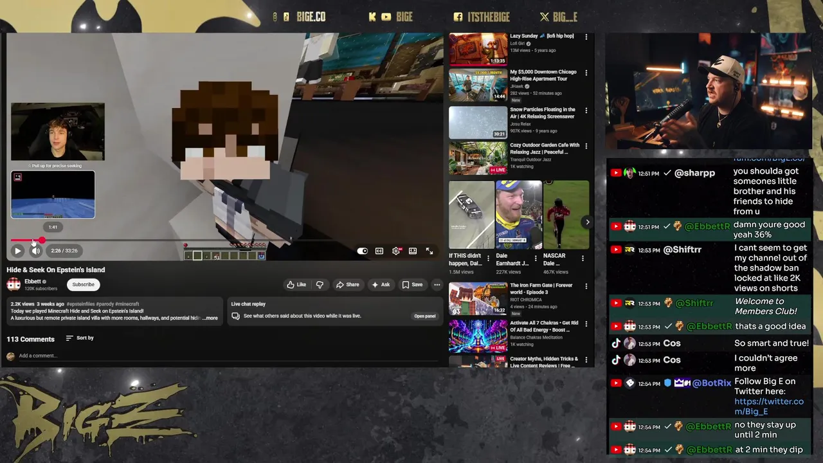Screen dimensions: 823x463
Task: Share this video
Action: click(x=347, y=284)
